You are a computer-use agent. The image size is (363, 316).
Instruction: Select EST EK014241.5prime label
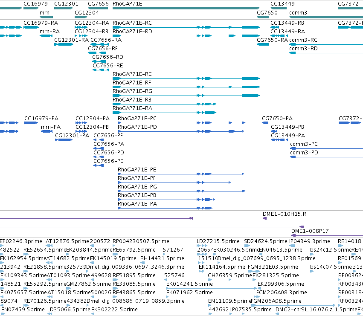click(x=189, y=284)
